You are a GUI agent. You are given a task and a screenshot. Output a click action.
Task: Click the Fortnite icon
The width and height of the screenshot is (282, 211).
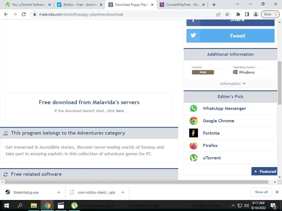pyautogui.click(x=194, y=133)
